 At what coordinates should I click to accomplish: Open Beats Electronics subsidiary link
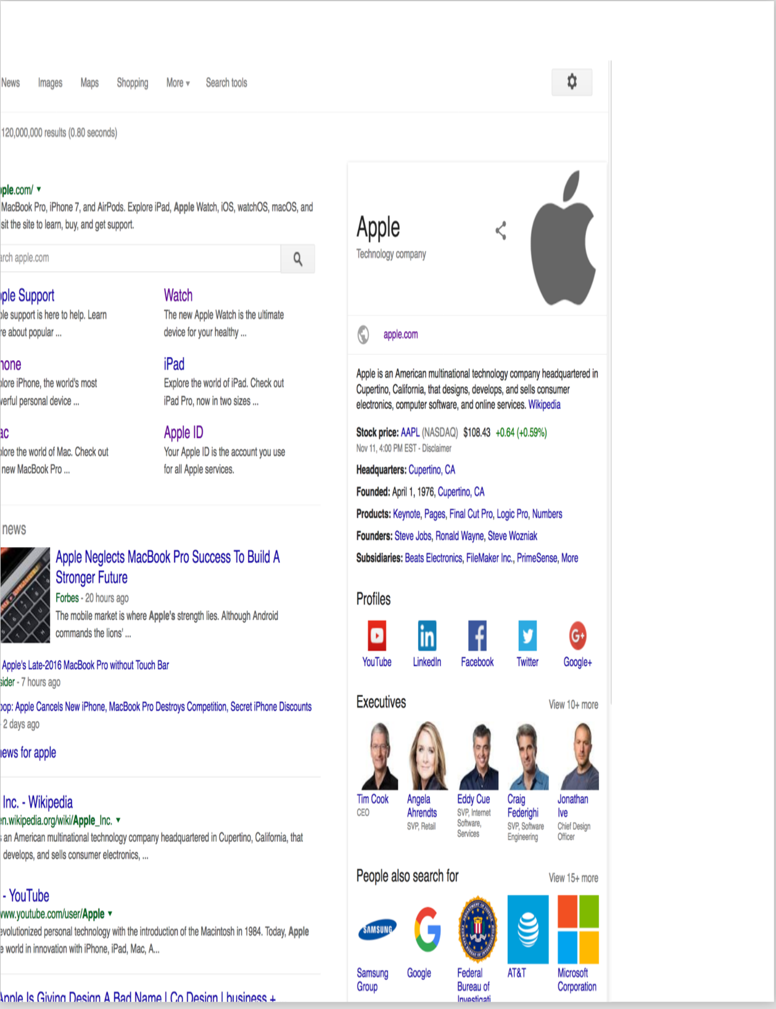[x=433, y=558]
